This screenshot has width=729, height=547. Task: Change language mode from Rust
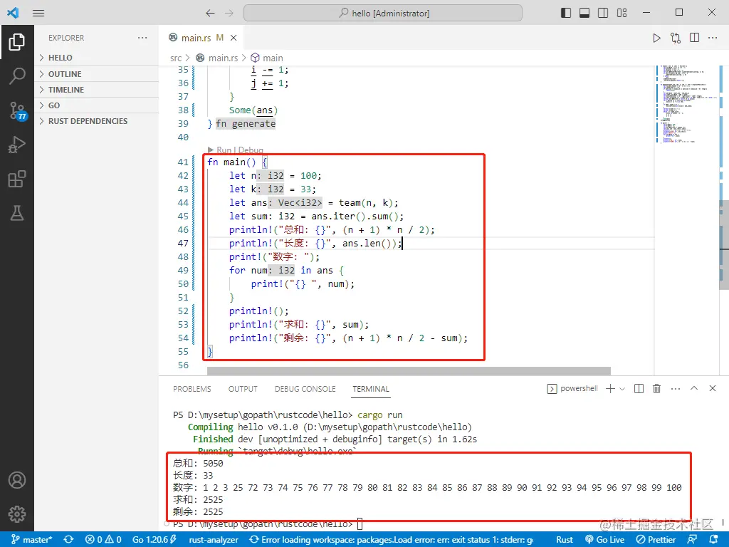pyautogui.click(x=565, y=540)
